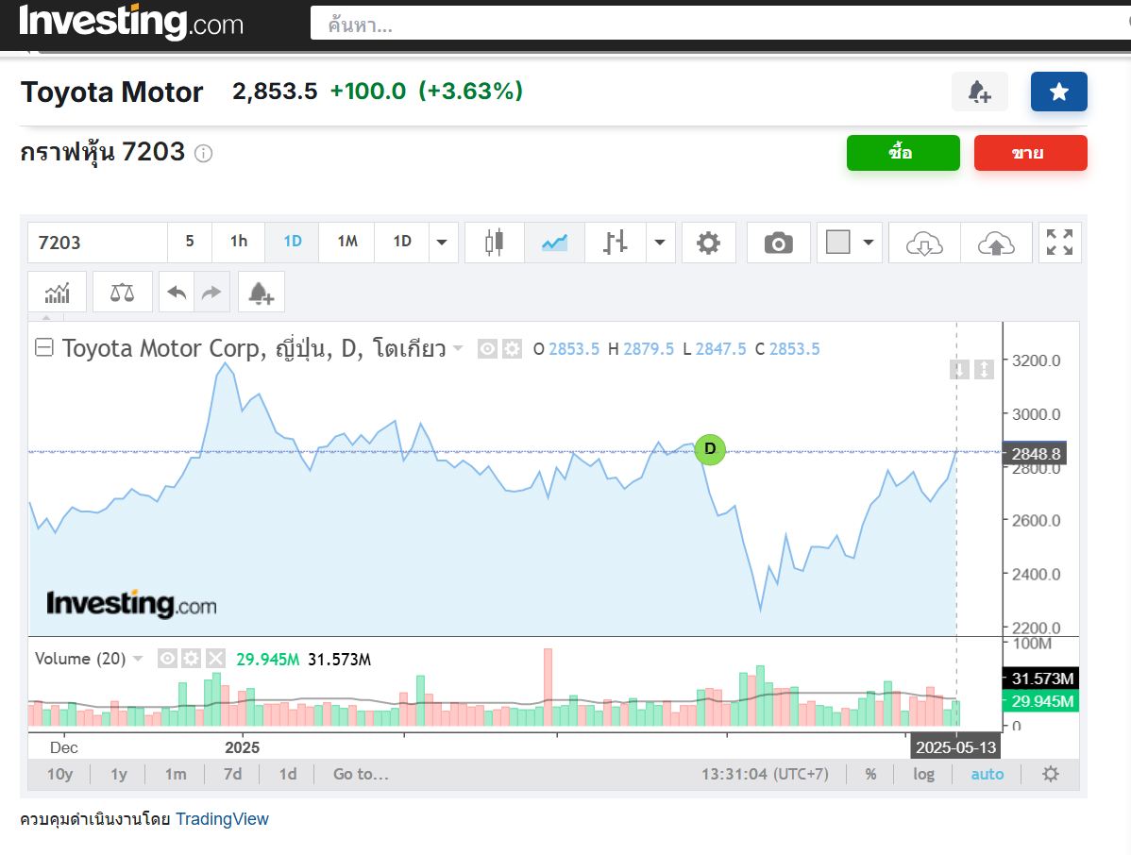
Task: Click the green D dividend marker
Action: (x=710, y=449)
